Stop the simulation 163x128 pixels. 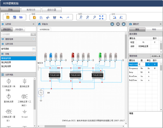[x=124, y=24]
